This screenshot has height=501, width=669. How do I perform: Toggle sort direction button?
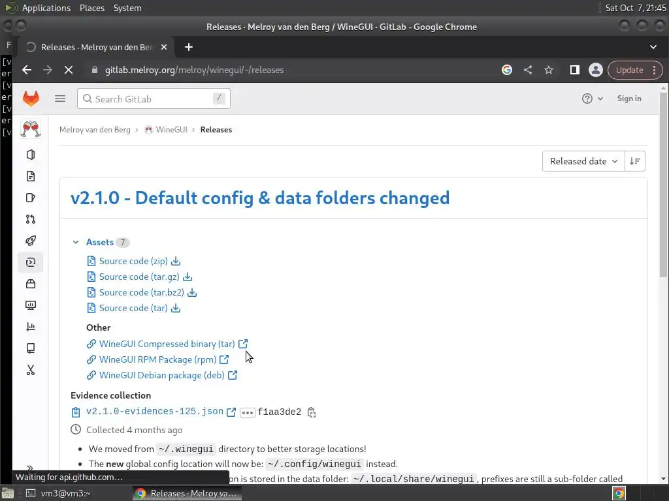click(x=635, y=161)
